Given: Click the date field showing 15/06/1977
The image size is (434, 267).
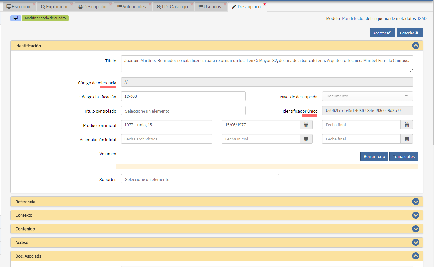Looking at the screenshot, I should tap(261, 125).
